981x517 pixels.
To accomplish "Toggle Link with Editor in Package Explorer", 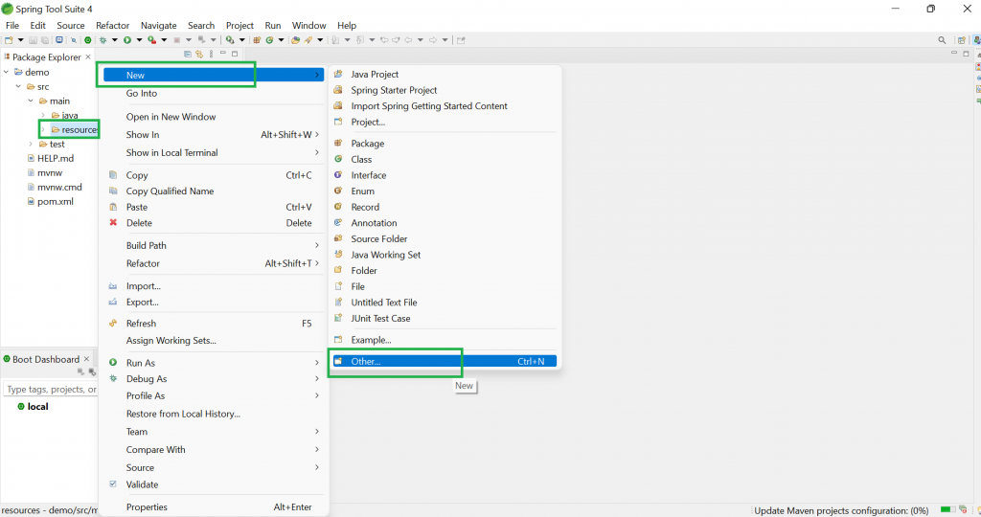I will (199, 55).
